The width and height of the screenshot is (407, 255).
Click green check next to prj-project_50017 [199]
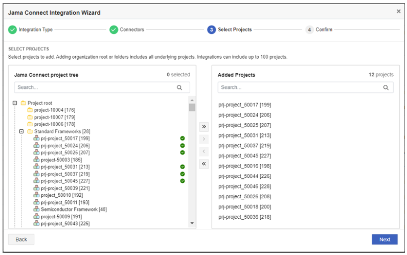tap(183, 138)
